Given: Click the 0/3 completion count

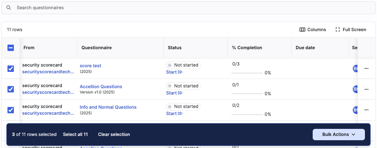Looking at the screenshot, I should 236,64.
